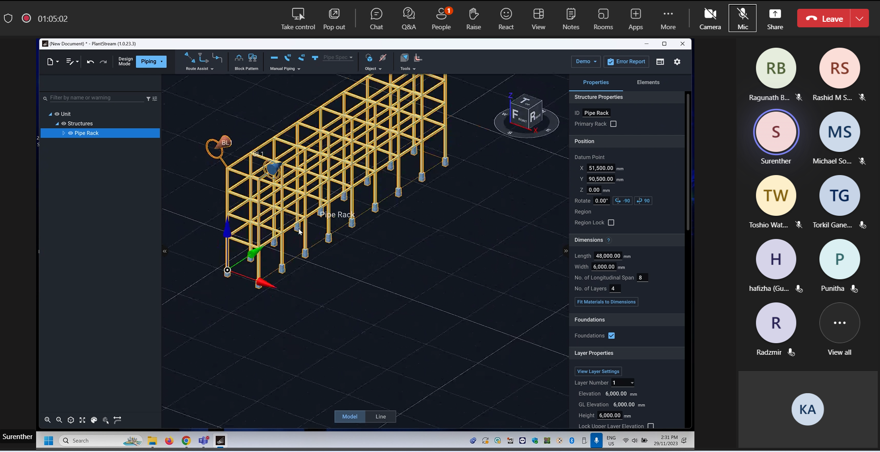Click Fit Materials to Dimensions button
This screenshot has width=880, height=452.
point(606,302)
